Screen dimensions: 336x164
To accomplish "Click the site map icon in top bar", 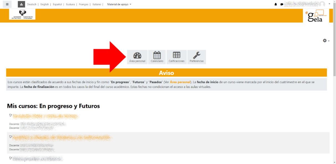I will tap(21, 4).
